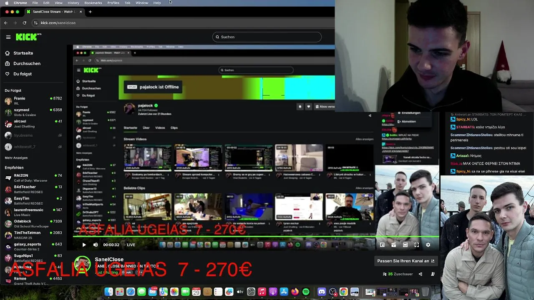Click the 35 Zuschauer viewer count

coord(398,274)
